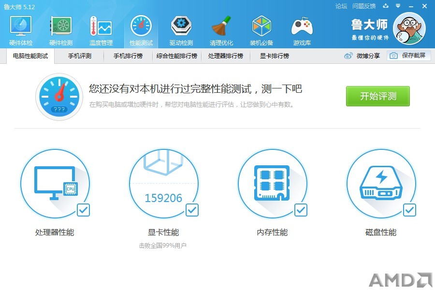435x290 pixels.
Task: Open 温度管理 temperature management
Action: click(101, 31)
